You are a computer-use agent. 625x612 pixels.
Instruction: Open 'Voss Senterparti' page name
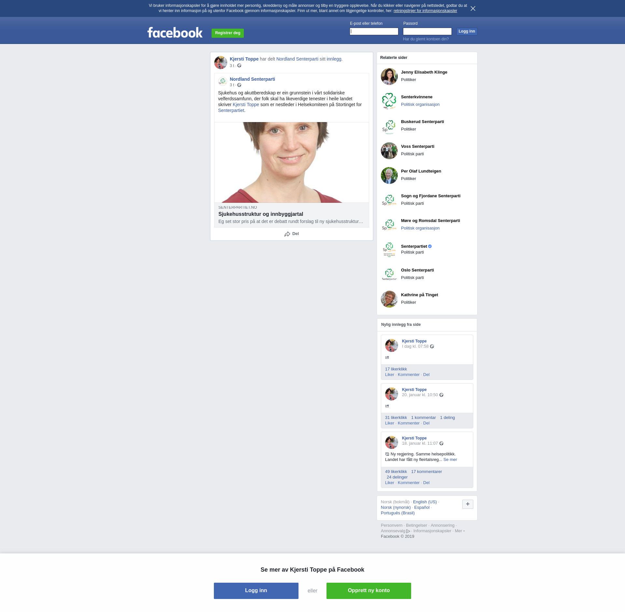418,146
